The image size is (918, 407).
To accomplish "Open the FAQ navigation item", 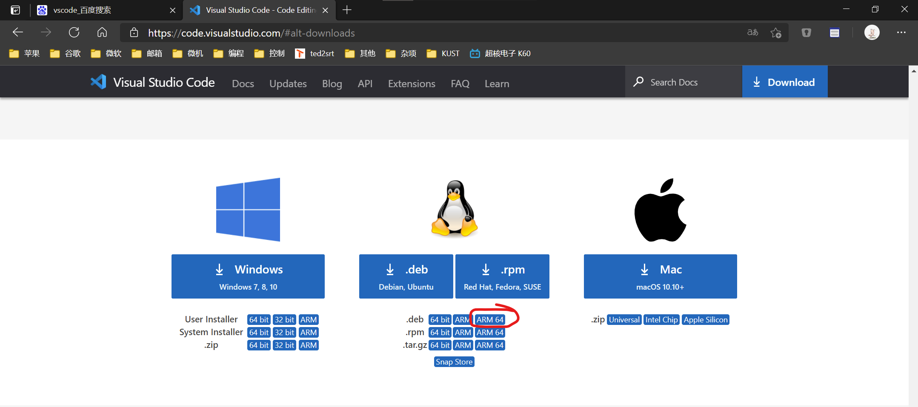I will [x=460, y=84].
